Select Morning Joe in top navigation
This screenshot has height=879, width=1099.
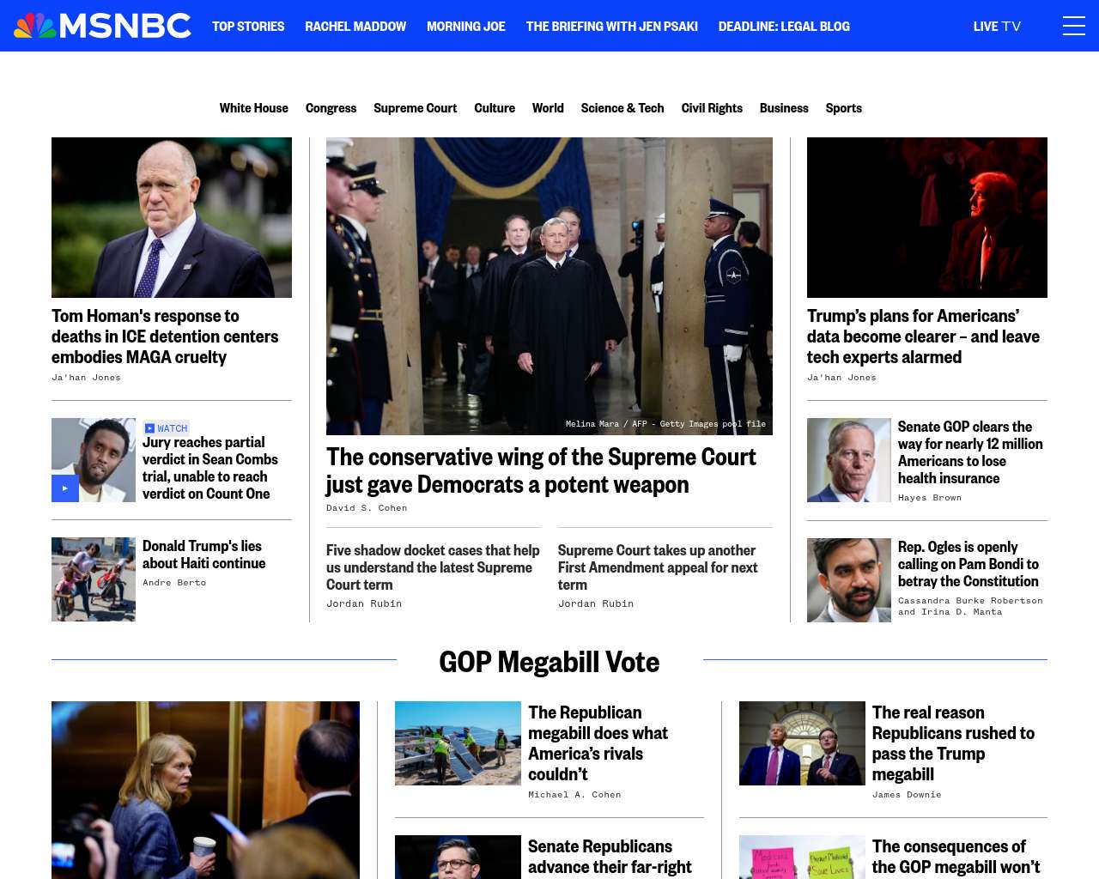[466, 26]
